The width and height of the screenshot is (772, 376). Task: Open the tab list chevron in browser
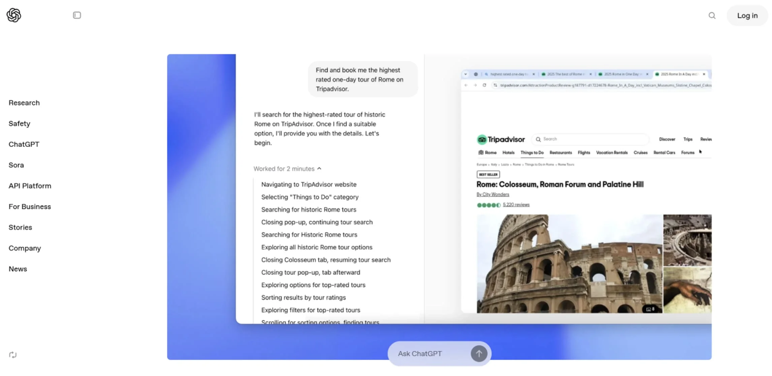pos(465,74)
